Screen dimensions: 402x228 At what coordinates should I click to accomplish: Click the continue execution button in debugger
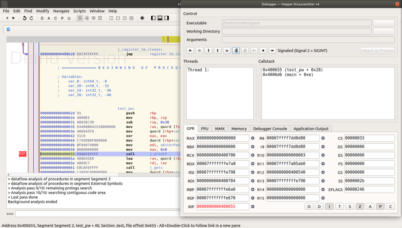point(190,51)
